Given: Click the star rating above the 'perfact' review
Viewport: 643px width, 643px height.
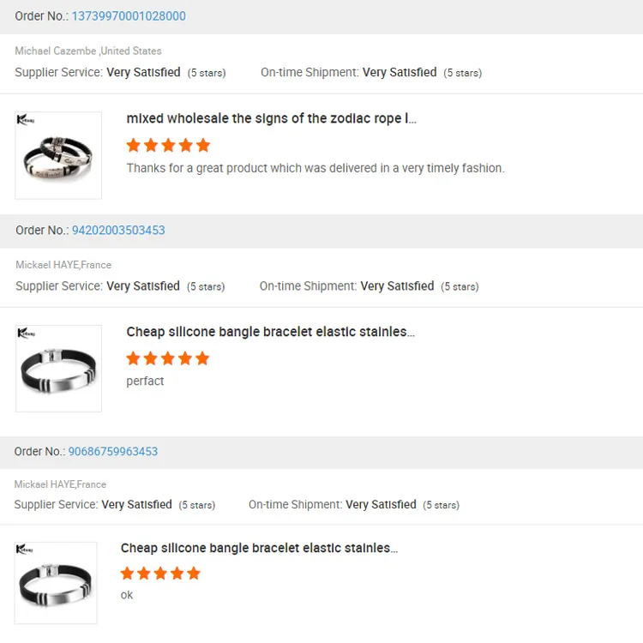Looking at the screenshot, I should coord(168,358).
